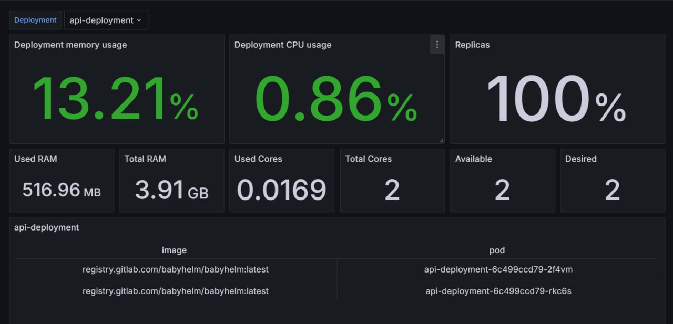Click the registry.gitlab.com/babyhelm/babyhelm:latest image entry
The height and width of the screenshot is (324, 673).
(175, 269)
